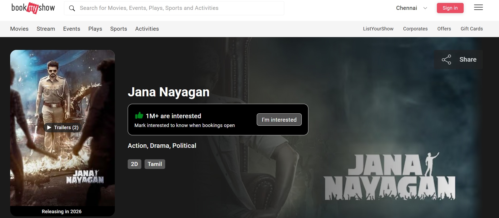Open the hamburger menu icon
The height and width of the screenshot is (218, 499).
pos(478,7)
